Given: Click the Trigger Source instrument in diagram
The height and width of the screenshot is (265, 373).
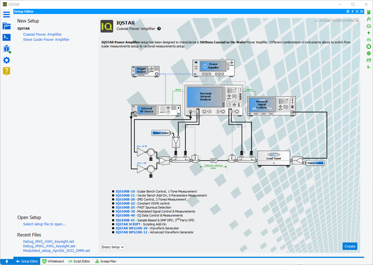Looking at the screenshot, I should [x=146, y=71].
